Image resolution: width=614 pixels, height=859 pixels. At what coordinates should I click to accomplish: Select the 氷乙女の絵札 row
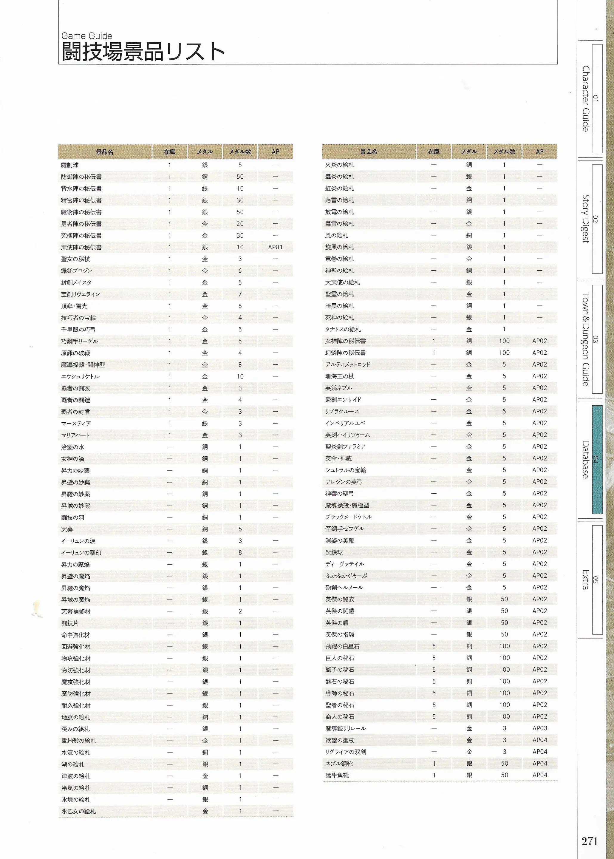click(175, 811)
